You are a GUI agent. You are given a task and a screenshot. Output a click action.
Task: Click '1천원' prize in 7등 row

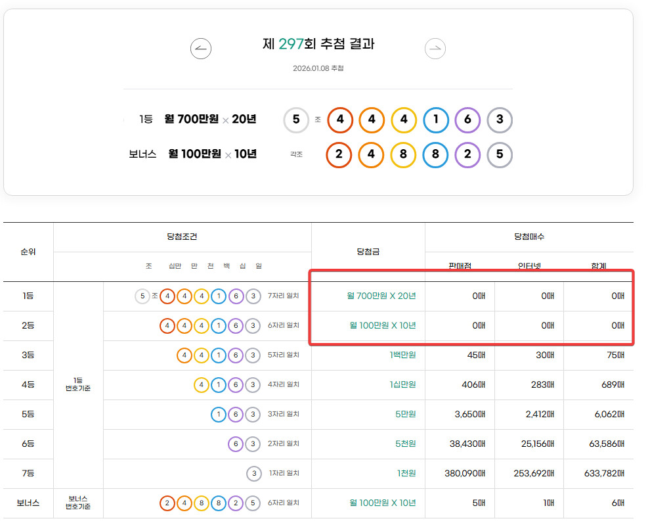coord(406,473)
